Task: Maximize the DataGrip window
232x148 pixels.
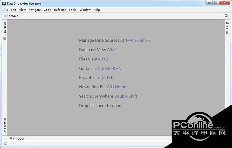Action: (x=216, y=3)
